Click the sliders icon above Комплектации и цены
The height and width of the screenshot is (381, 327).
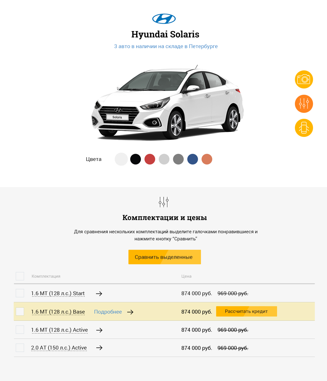[164, 202]
